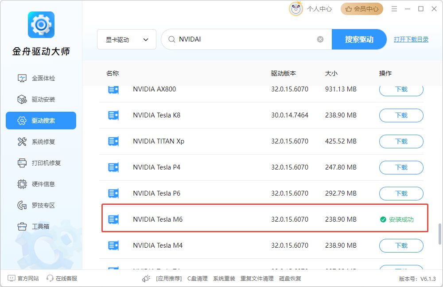This screenshot has height=287, width=443.
Task: Click the search field containing NVIDAI
Action: click(246, 39)
